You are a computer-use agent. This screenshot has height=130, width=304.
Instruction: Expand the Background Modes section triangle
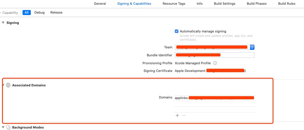(3, 127)
